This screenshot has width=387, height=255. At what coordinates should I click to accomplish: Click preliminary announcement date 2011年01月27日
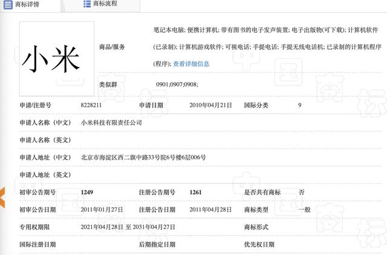point(102,209)
